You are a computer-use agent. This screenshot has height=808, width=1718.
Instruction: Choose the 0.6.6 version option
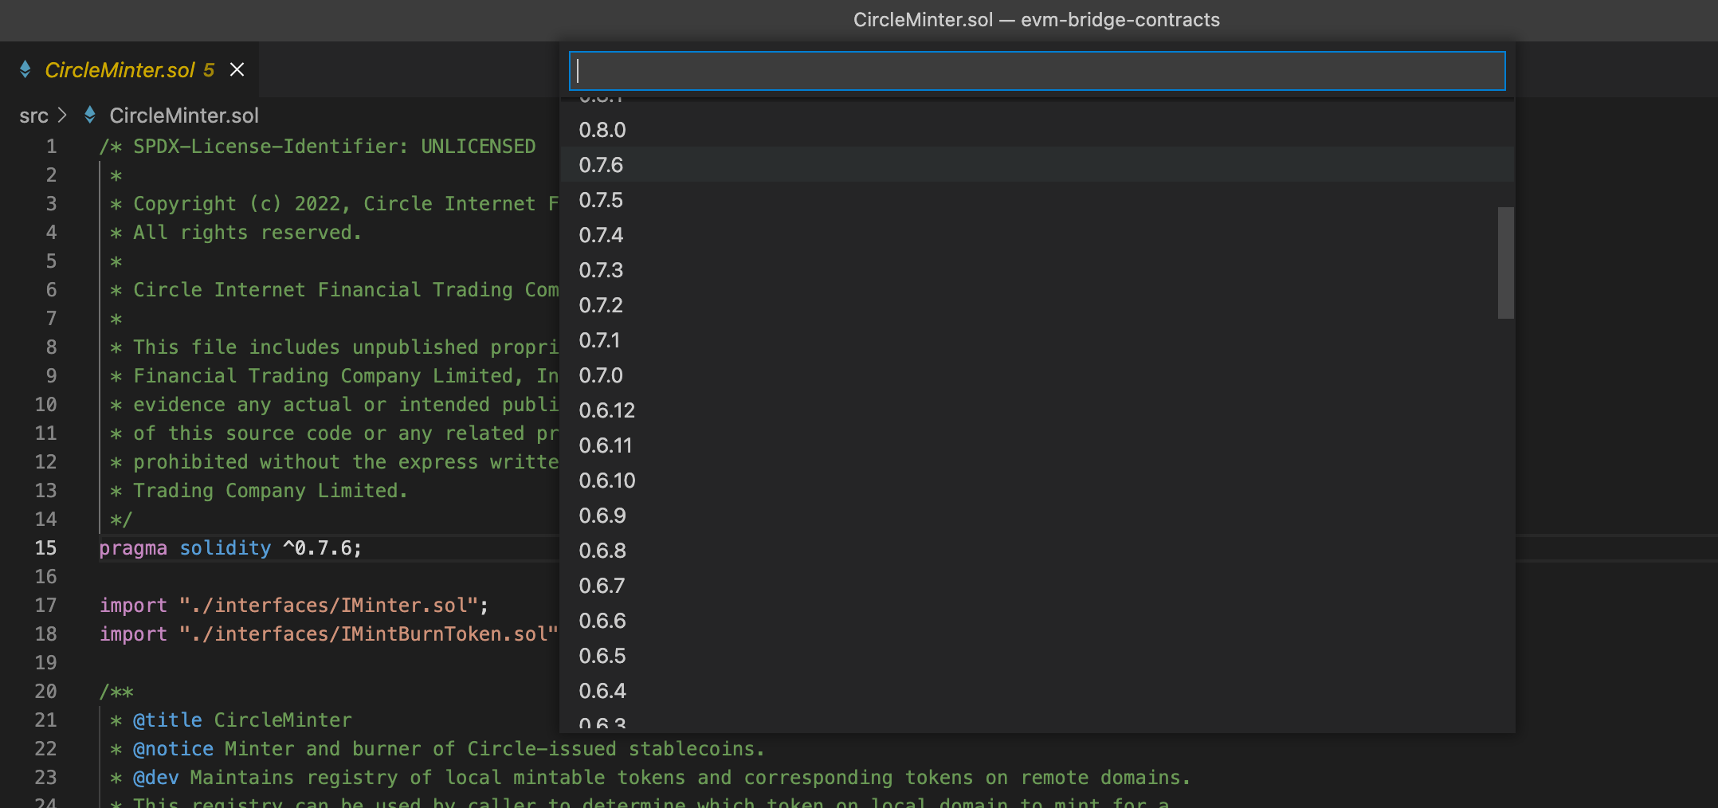tap(1037, 621)
